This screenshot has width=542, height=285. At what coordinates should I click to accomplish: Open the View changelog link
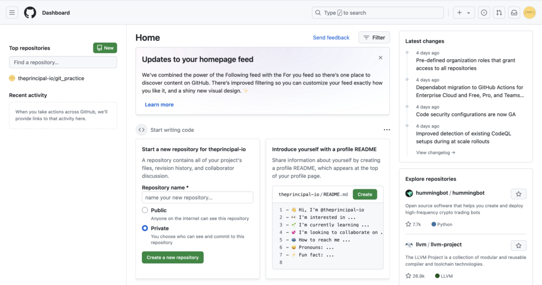[436, 153]
